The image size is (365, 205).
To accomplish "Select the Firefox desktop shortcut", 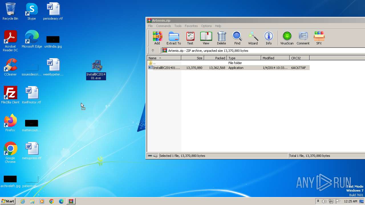I will pos(10,123).
